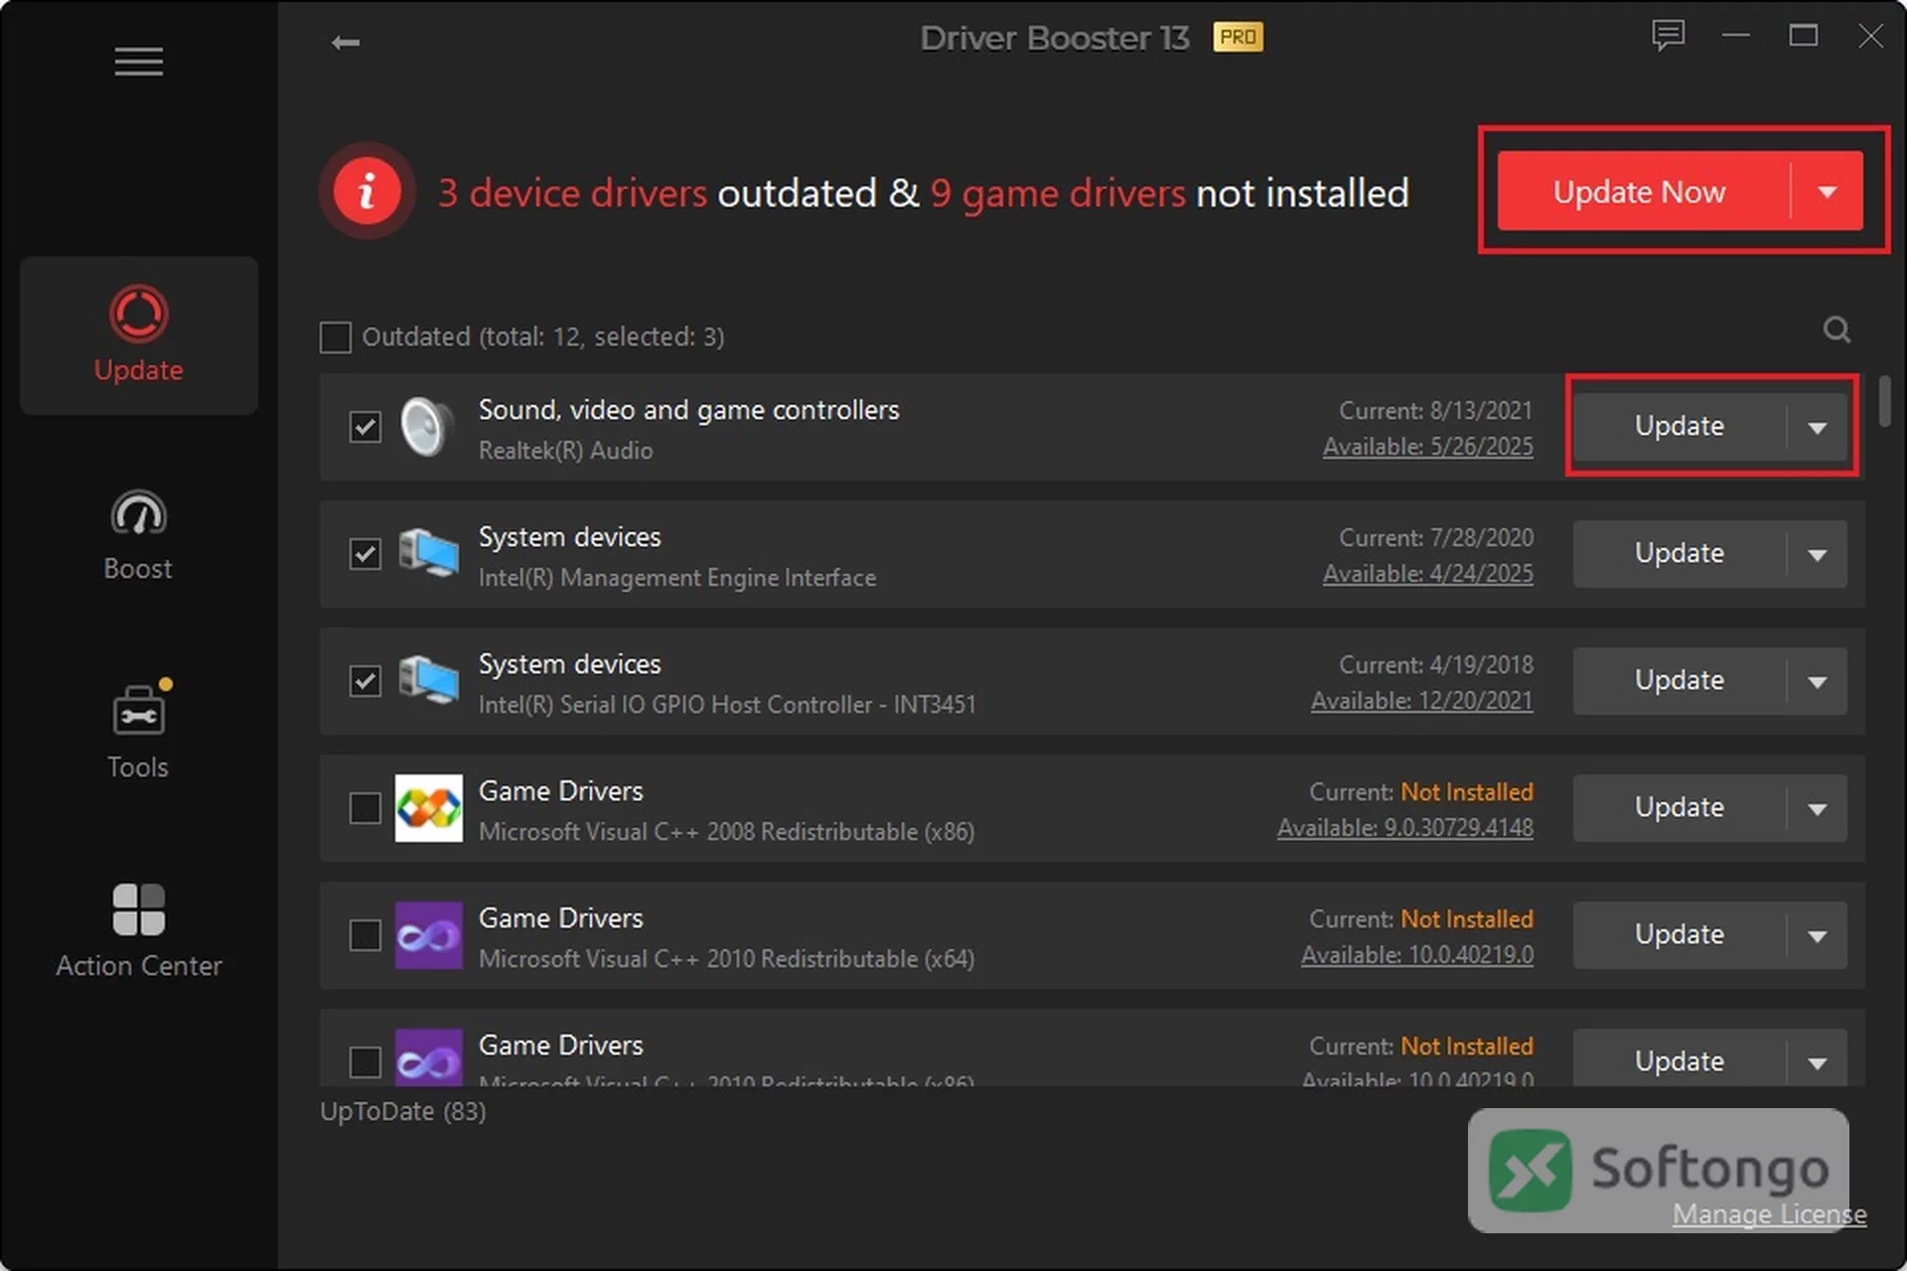Open Available: 4/24/2025 link
The height and width of the screenshot is (1271, 1907).
coord(1427,574)
